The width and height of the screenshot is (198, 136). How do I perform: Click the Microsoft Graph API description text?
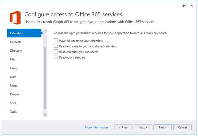click(90, 22)
